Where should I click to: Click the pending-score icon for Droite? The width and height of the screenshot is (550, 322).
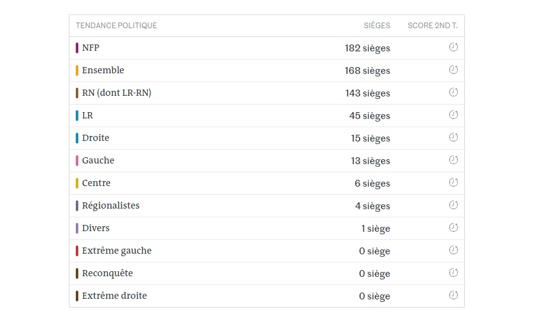tap(453, 137)
